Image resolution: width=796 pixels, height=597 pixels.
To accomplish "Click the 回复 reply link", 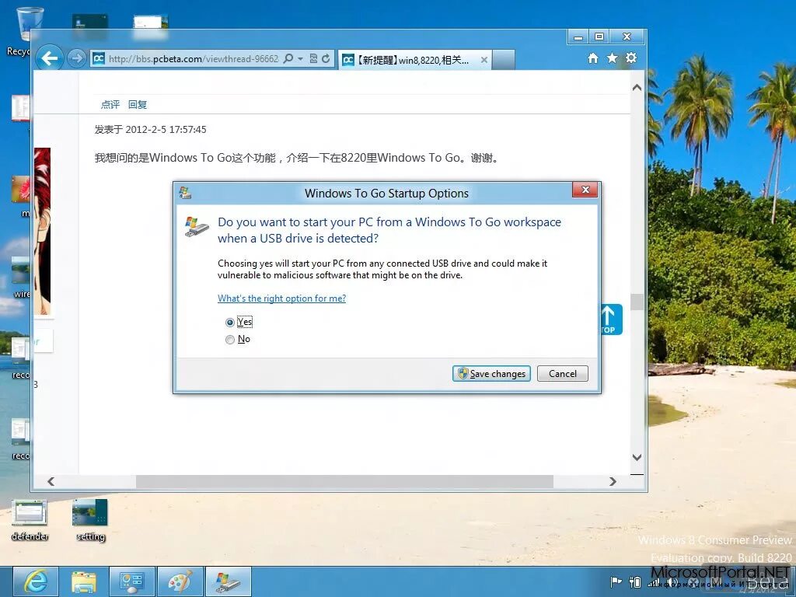I will click(x=138, y=103).
